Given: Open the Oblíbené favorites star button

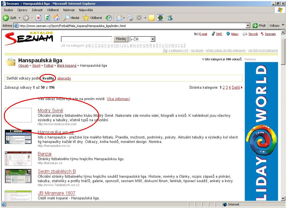Looking at the screenshot, I should (92, 18).
